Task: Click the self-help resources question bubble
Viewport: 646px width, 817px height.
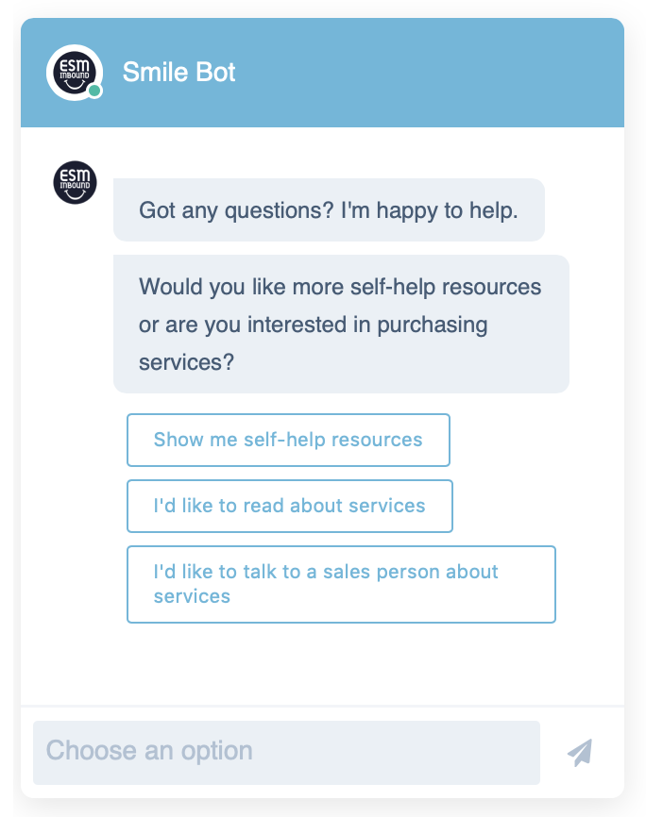Action: coord(341,325)
